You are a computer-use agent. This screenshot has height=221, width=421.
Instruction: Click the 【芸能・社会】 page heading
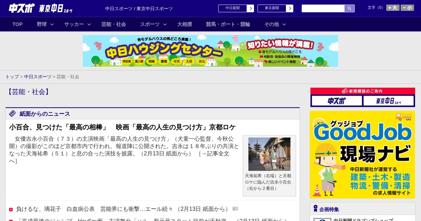28,92
